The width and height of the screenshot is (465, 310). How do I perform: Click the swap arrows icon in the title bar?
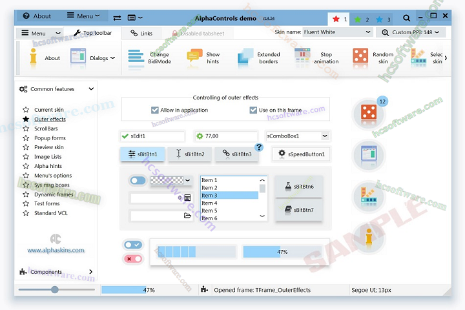pyautogui.click(x=117, y=18)
